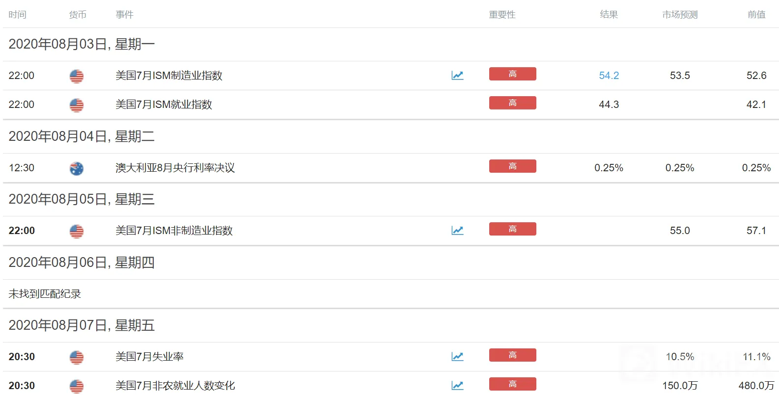Click red high-importance badge on Australia rate row
This screenshot has height=395, width=779.
pyautogui.click(x=512, y=166)
